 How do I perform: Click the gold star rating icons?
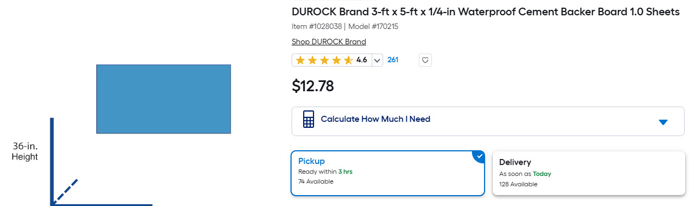point(324,60)
